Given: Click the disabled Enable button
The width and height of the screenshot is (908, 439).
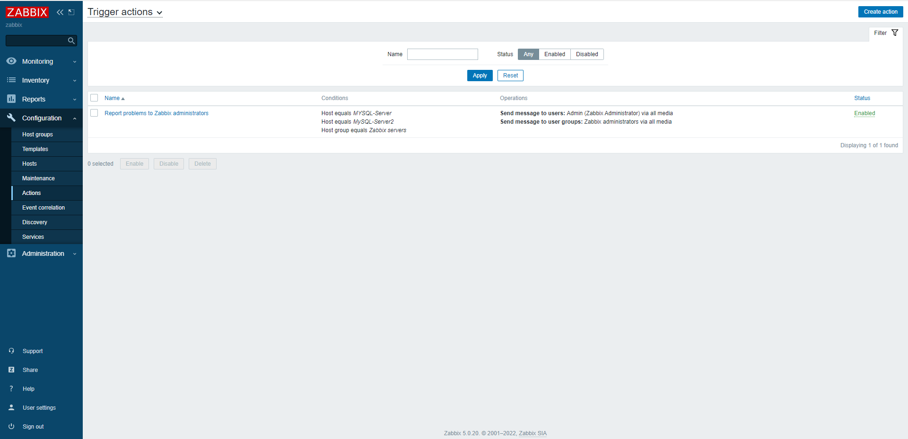Looking at the screenshot, I should click(134, 164).
